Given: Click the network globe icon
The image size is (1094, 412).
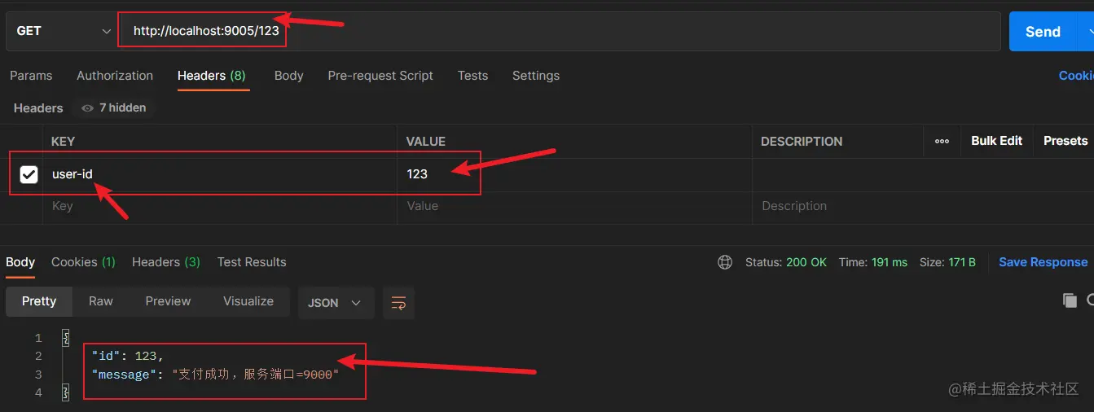Looking at the screenshot, I should pyautogui.click(x=725, y=262).
